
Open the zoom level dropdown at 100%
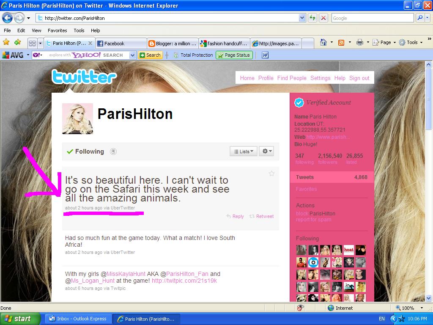(x=422, y=308)
